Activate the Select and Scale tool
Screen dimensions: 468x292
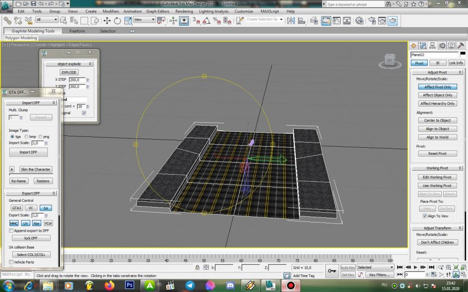[128, 21]
